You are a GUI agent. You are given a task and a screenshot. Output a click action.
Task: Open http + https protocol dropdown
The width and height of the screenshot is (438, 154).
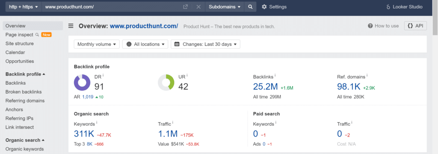coord(24,7)
